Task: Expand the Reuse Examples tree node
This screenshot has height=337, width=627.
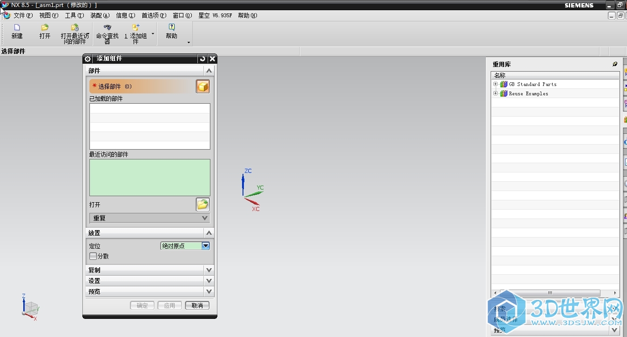Action: 496,93
